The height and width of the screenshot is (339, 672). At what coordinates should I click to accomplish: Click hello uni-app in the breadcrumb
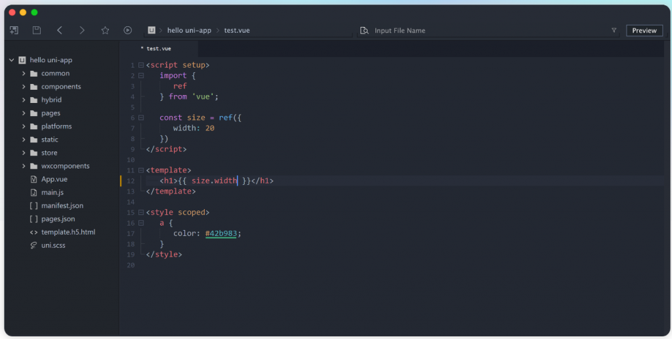click(x=189, y=30)
